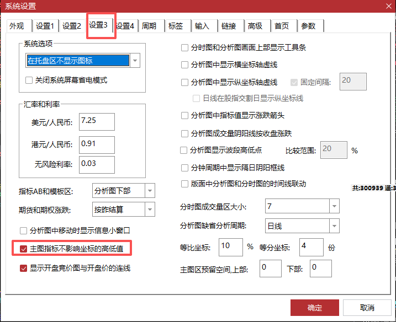Edit the 美元/人民币 rate field
This screenshot has width=396, height=322.
pos(97,122)
